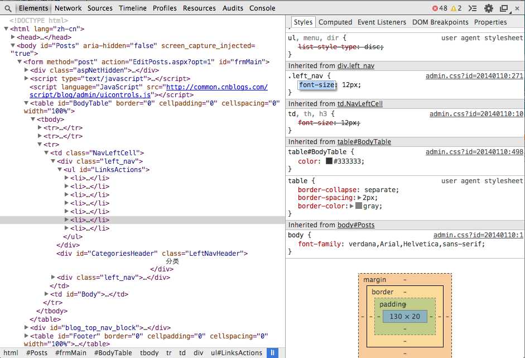The image size is (525, 358).
Task: Collapse the tbody node
Action: (33, 119)
